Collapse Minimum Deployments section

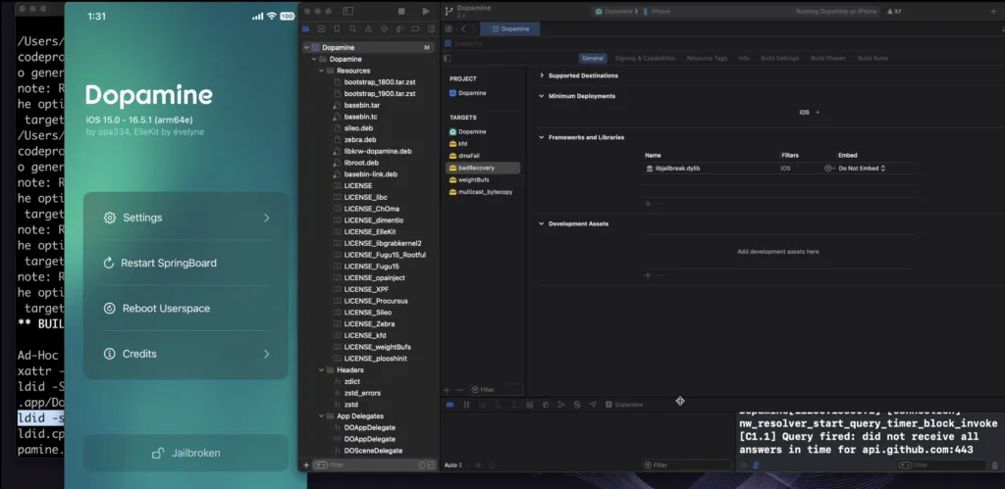coord(542,96)
